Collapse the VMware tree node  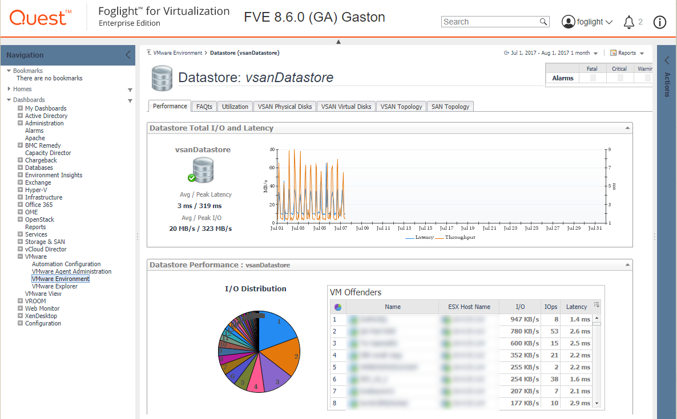point(20,256)
